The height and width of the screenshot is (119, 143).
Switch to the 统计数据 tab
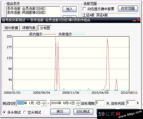point(11,28)
